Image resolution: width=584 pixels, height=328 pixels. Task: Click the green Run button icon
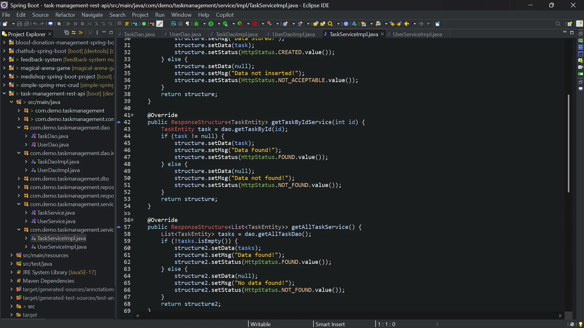click(211, 24)
